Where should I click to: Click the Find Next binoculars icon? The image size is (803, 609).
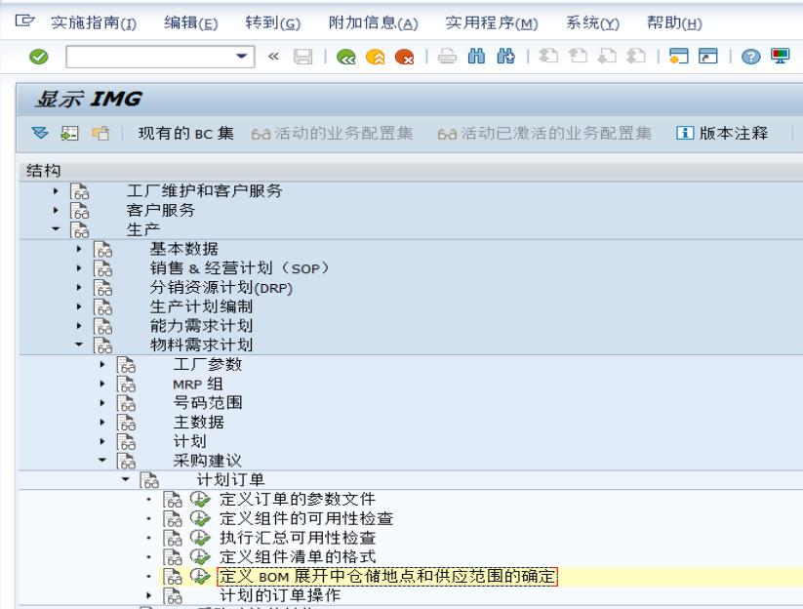coord(506,57)
